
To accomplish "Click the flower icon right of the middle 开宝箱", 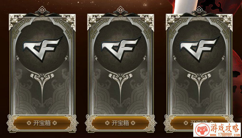I will coord(133,123).
